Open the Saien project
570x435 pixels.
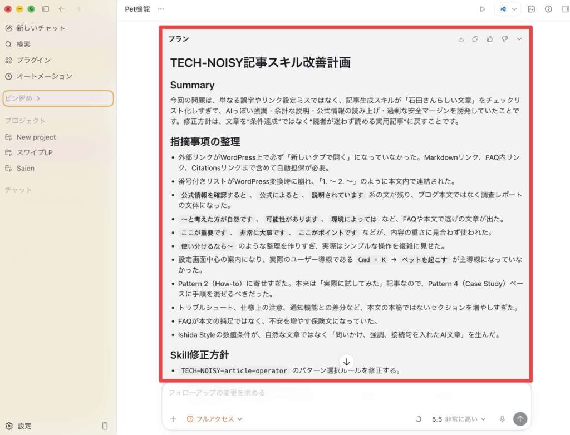click(x=20, y=168)
